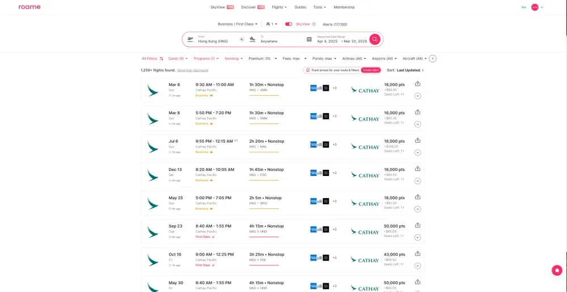The width and height of the screenshot is (567, 292).
Task: Open the Advertiser disclosure link
Action: [x=193, y=70]
